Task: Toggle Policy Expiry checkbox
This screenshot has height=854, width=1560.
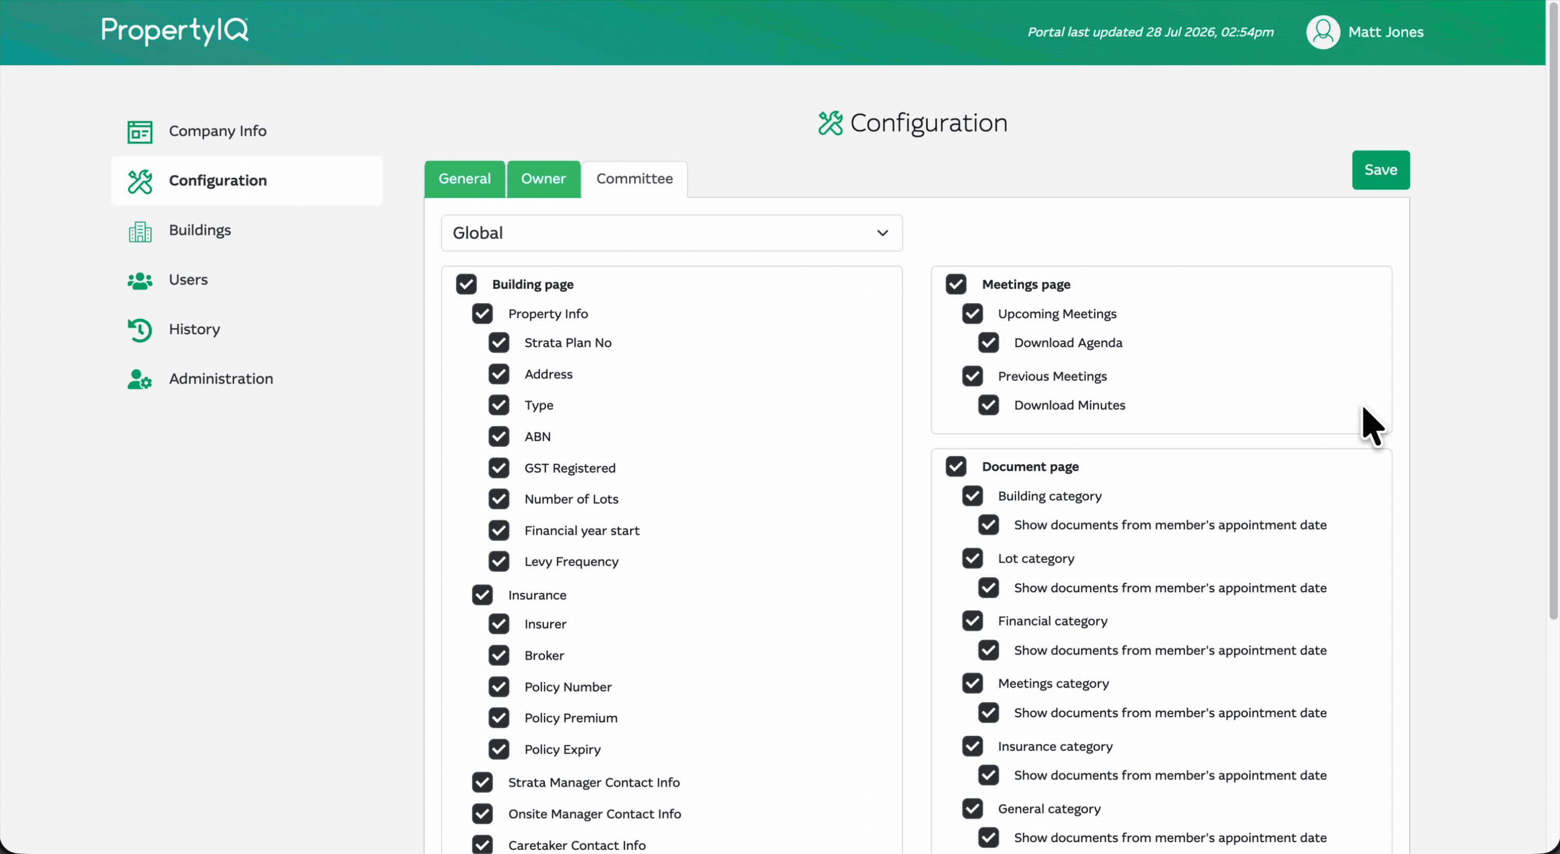Action: coord(499,750)
